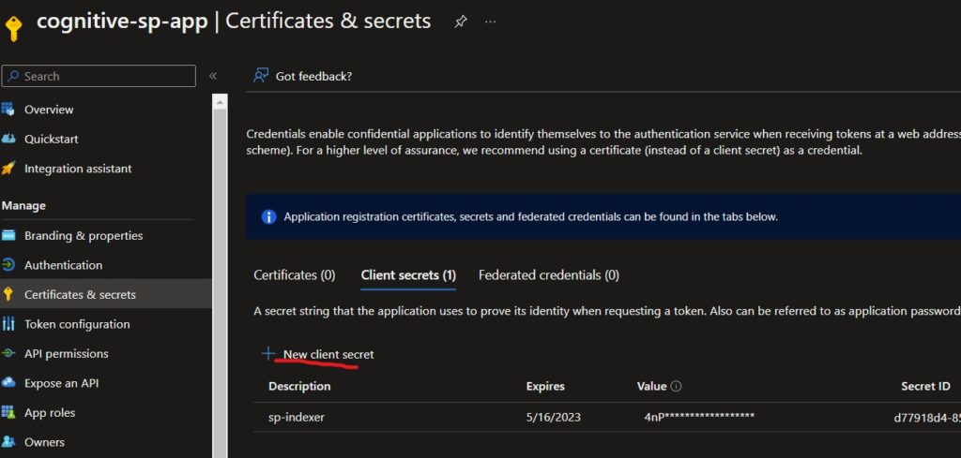Click the sidebar vertical scrollbar track

pyautogui.click(x=220, y=281)
